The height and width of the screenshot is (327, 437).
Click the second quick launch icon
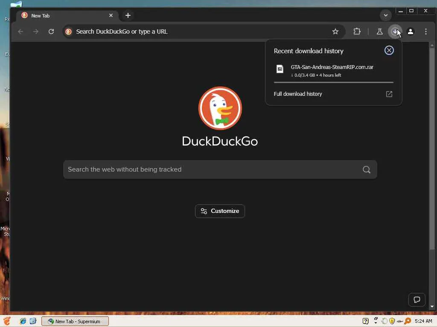(x=33, y=321)
